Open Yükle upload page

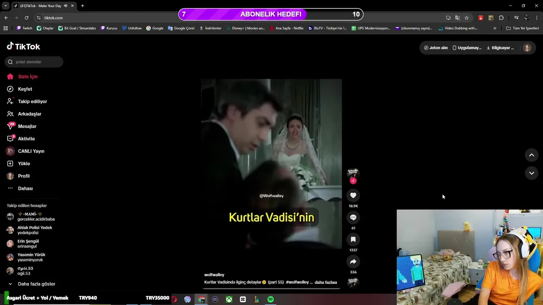click(18, 164)
